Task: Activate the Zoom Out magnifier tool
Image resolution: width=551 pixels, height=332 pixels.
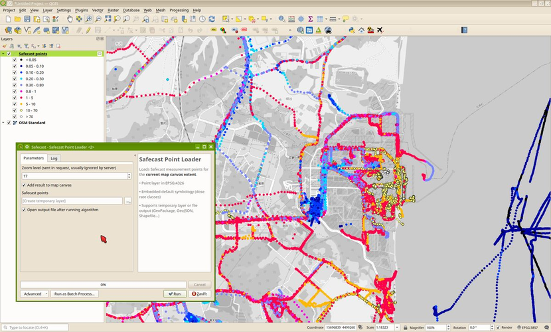Action: tap(98, 19)
